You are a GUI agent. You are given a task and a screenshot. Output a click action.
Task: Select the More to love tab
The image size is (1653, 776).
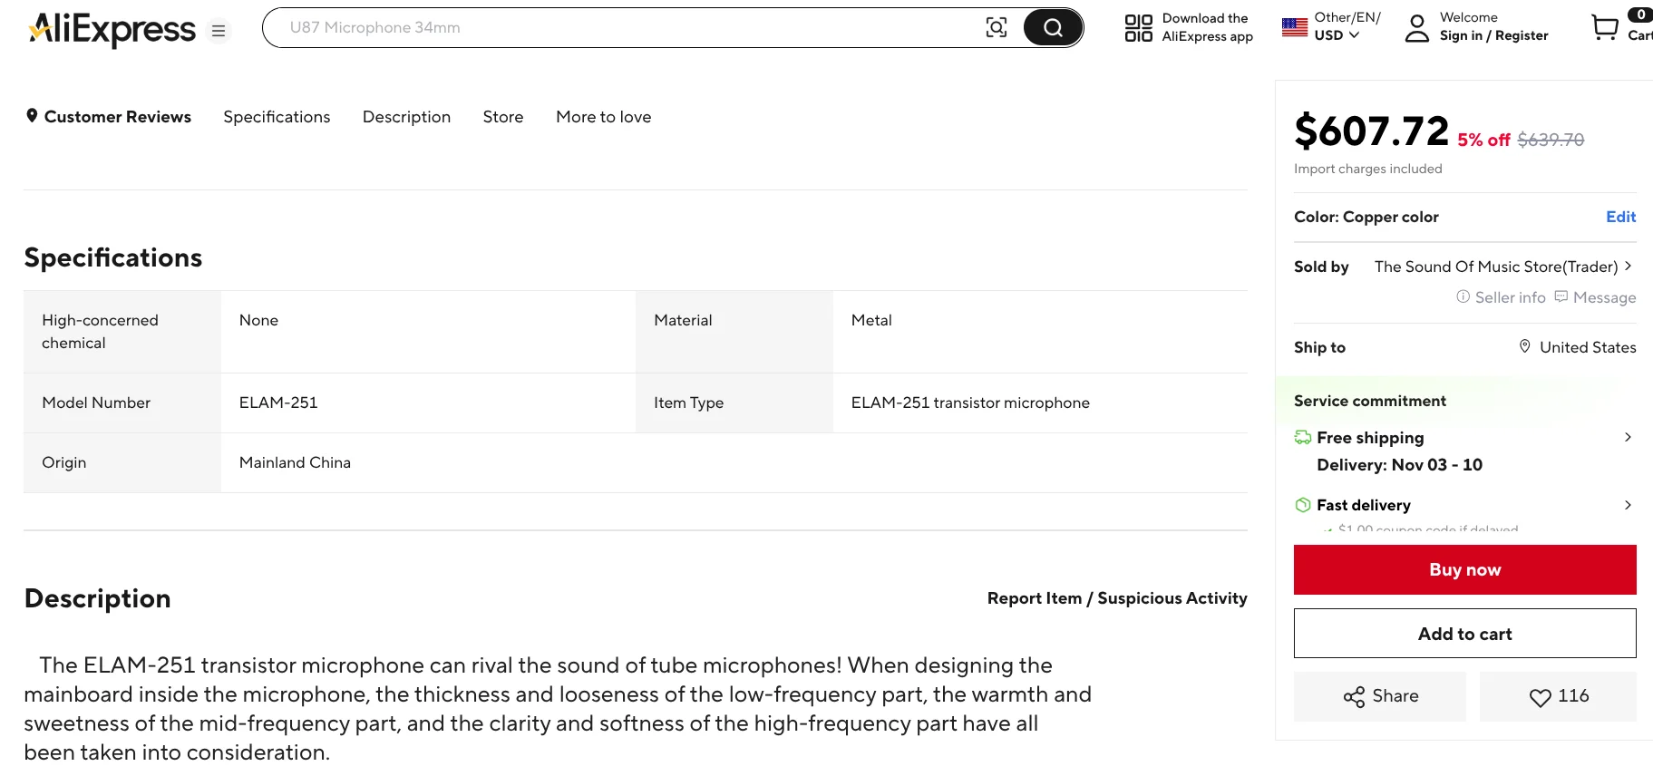(x=603, y=117)
